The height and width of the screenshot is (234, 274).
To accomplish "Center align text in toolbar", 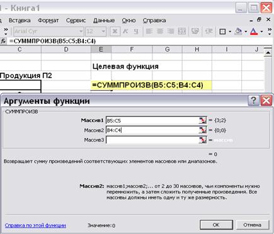I will [x=160, y=31].
